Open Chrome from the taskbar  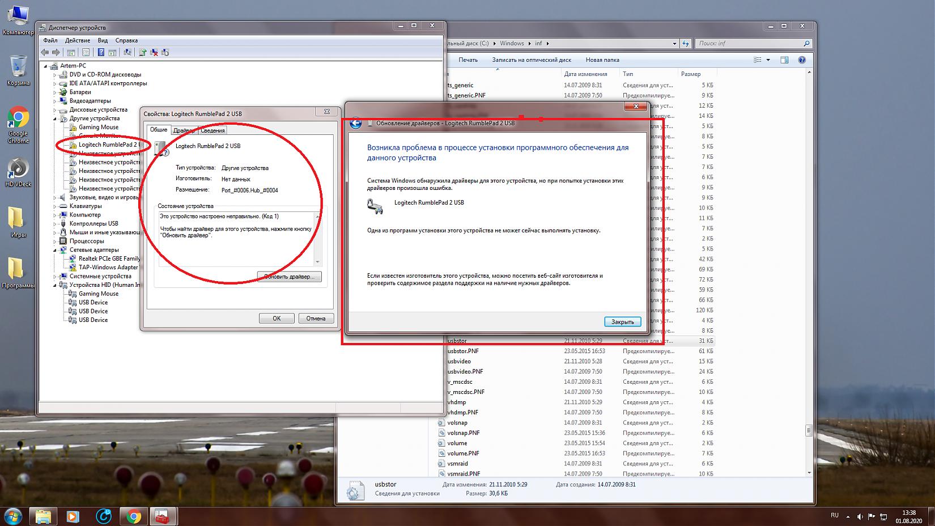click(x=134, y=516)
